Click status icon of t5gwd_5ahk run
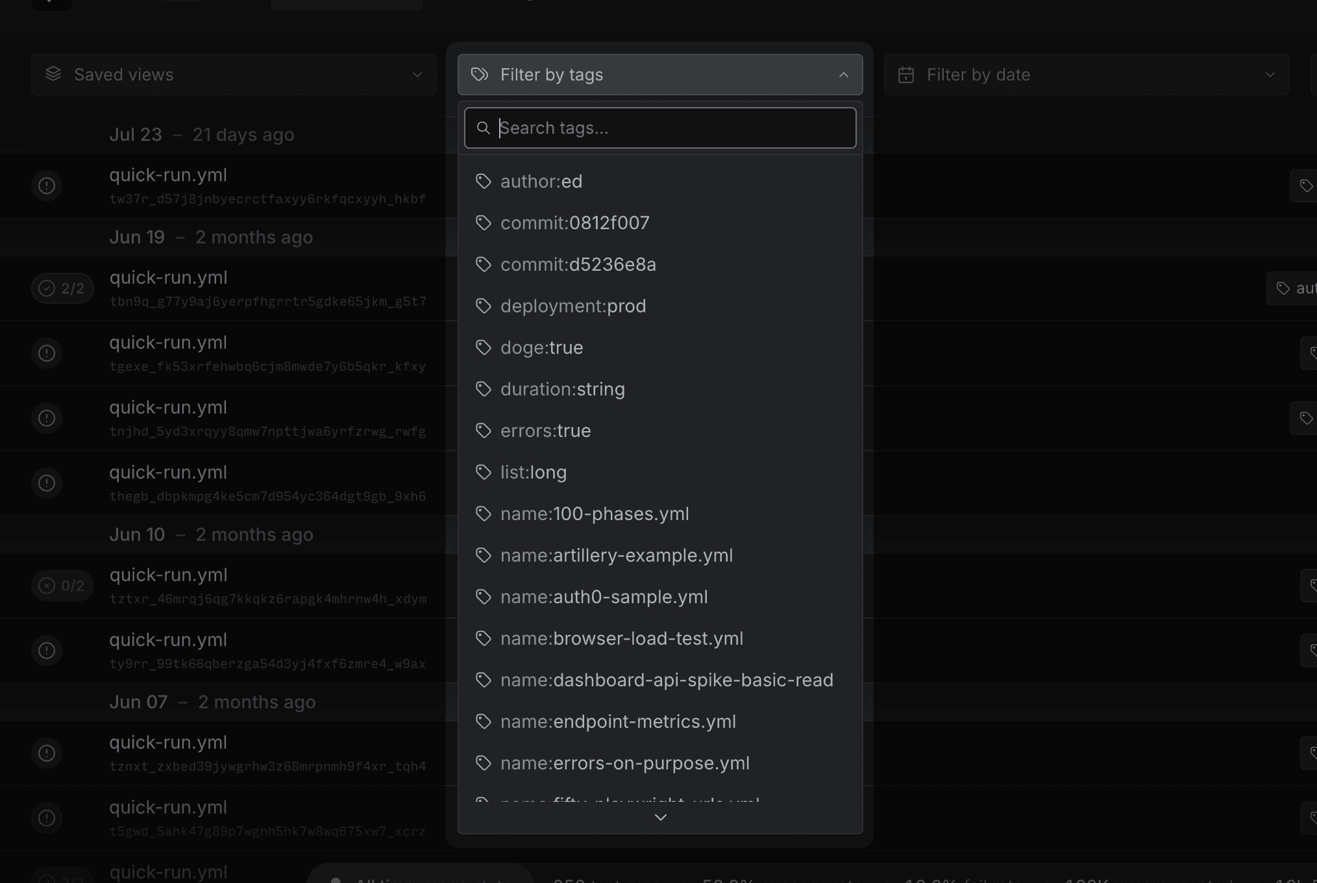Screen dimensions: 1317x883 pos(47,818)
